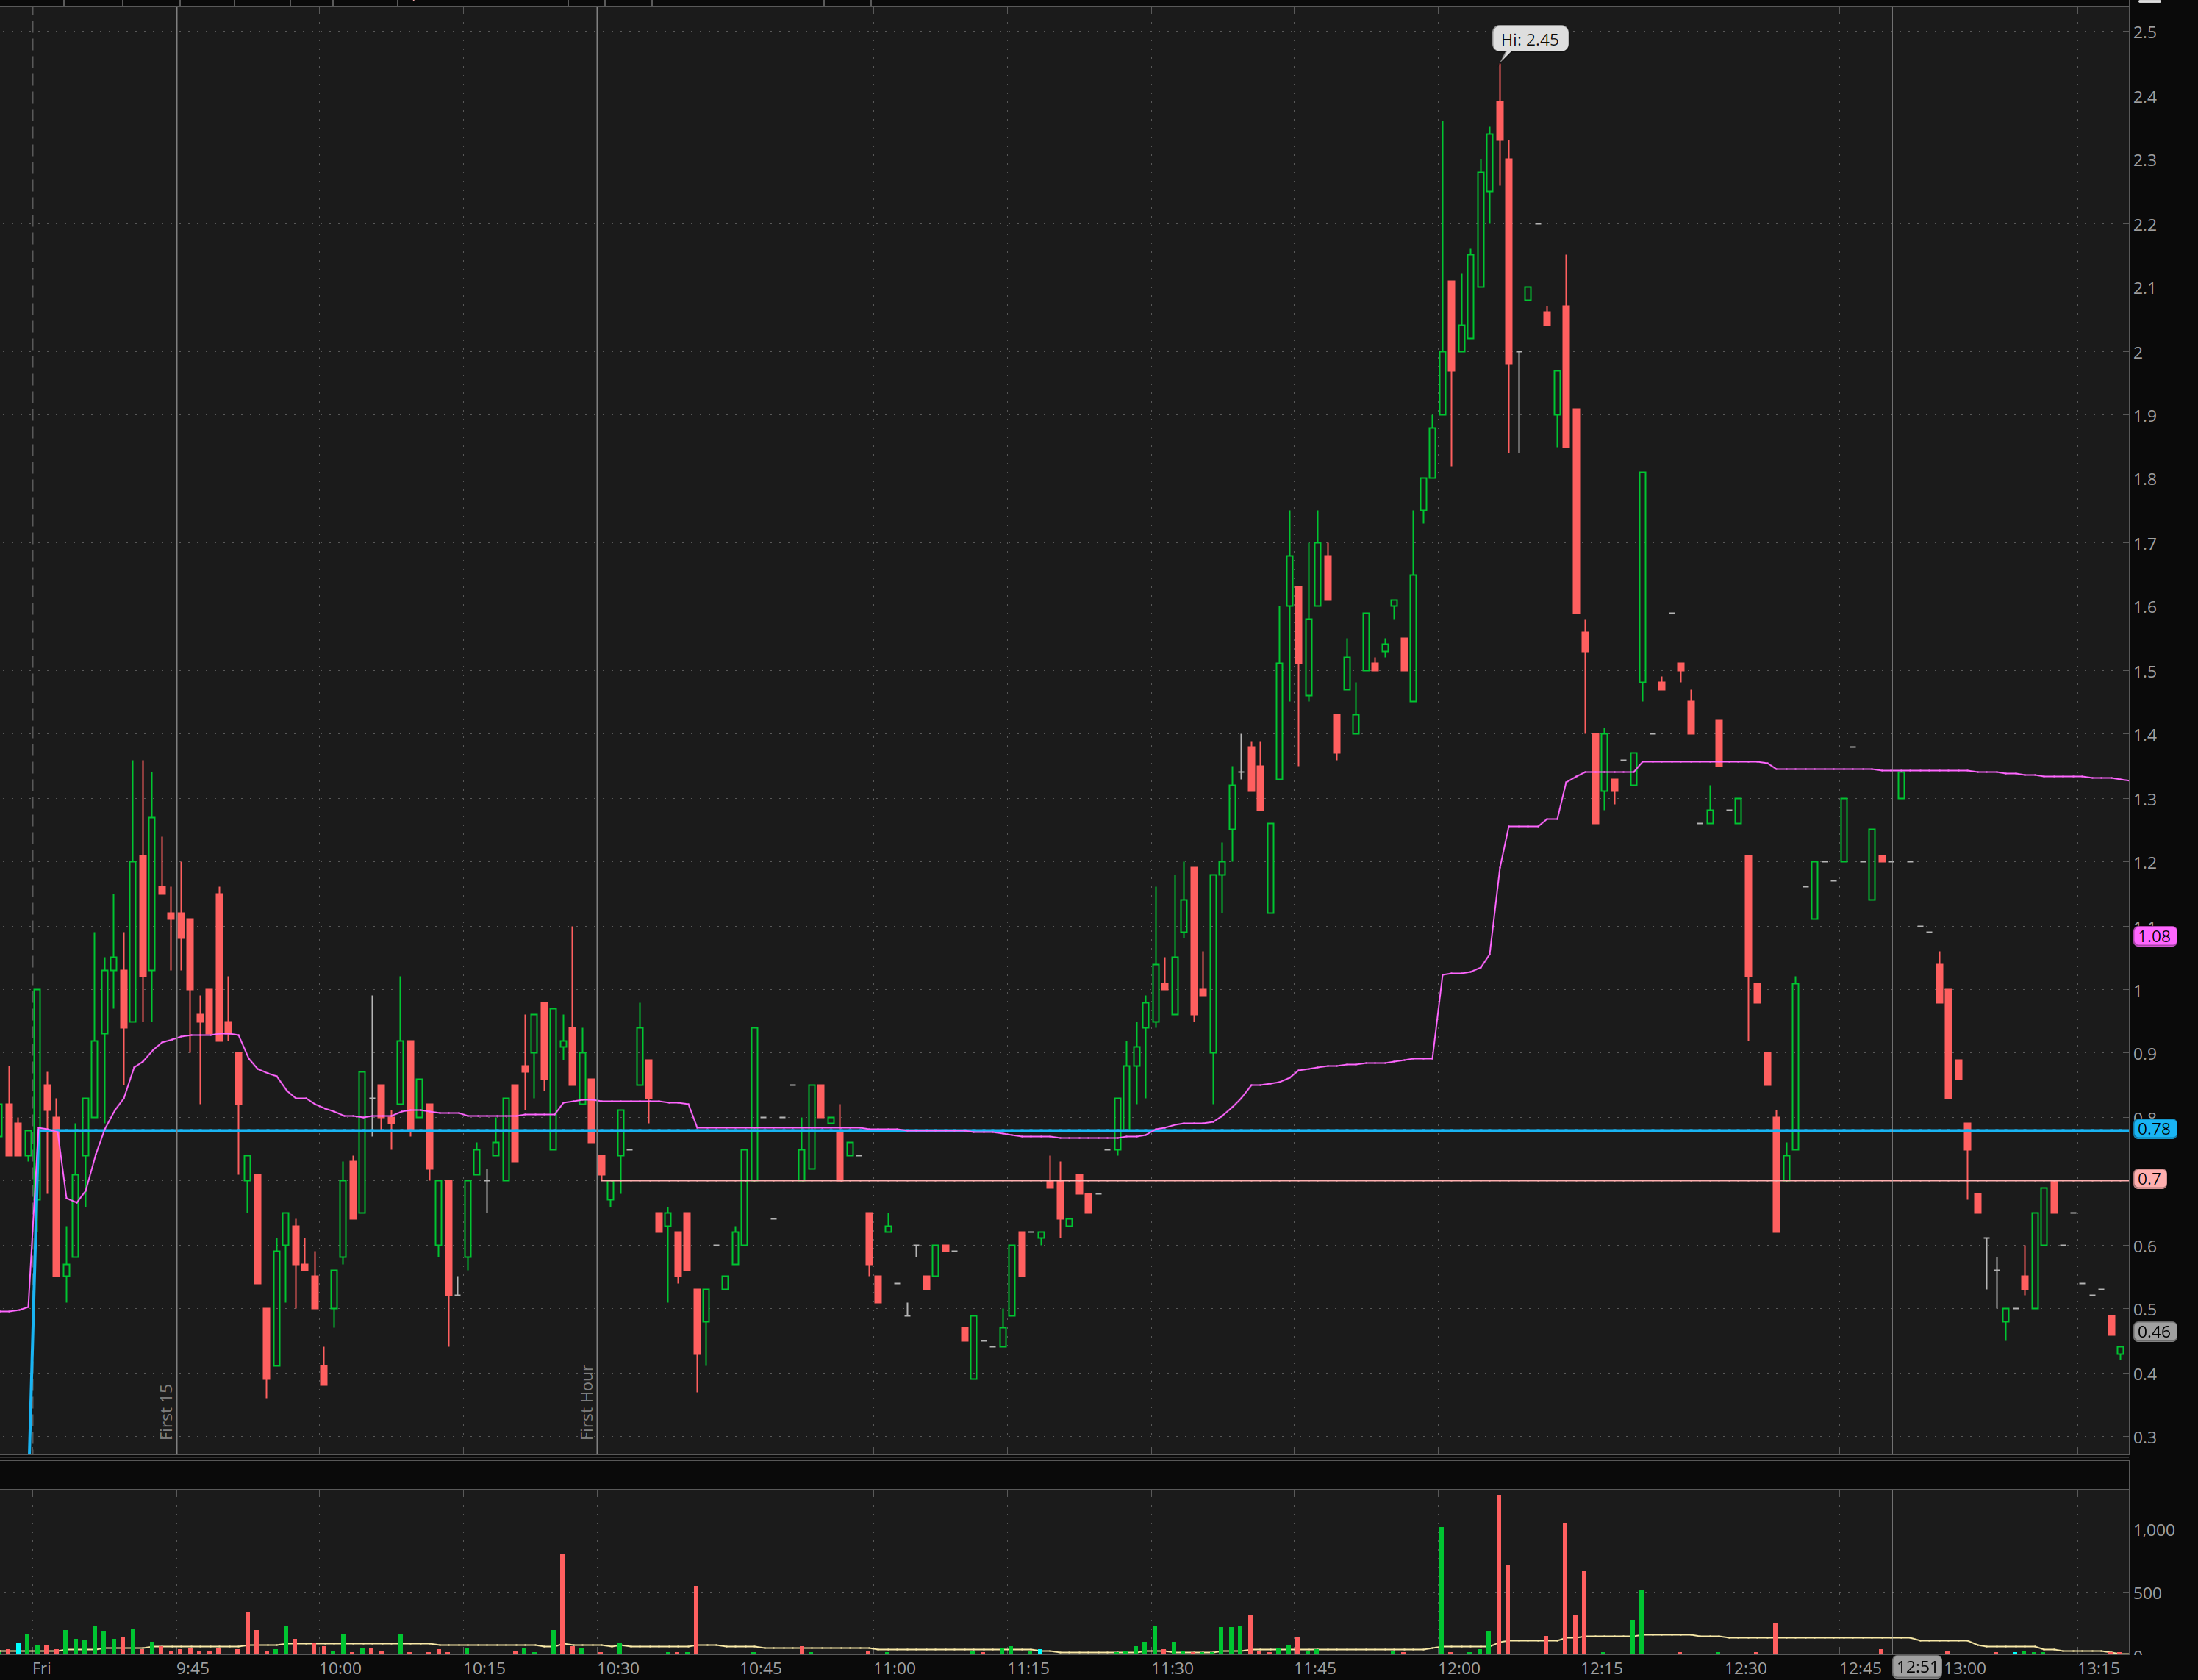Image resolution: width=2198 pixels, height=1680 pixels.
Task: Click the 12:00 time axis label
Action: click(1459, 1668)
